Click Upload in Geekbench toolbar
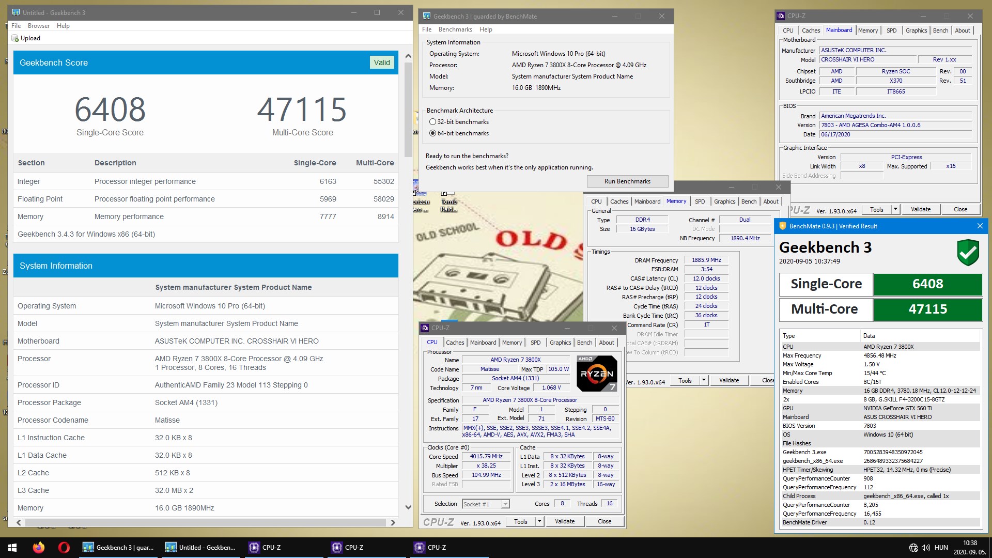 point(26,38)
